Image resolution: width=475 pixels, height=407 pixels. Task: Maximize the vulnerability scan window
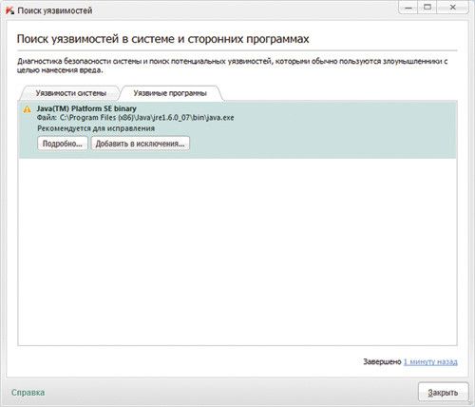click(427, 8)
